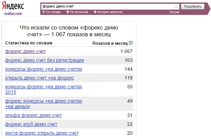Open конкурсы форекс +на демо счетах 2015 link
This screenshot has width=211, height=139.
coord(43,89)
